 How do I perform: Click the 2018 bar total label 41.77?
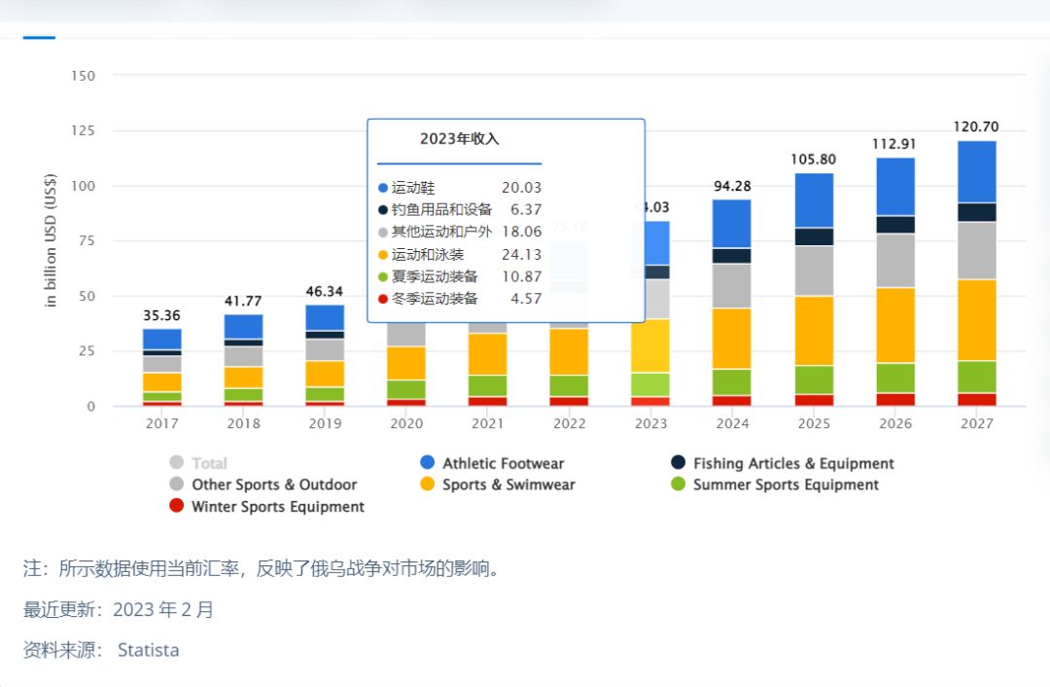[243, 302]
